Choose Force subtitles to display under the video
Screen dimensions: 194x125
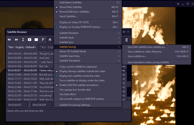point(88,80)
